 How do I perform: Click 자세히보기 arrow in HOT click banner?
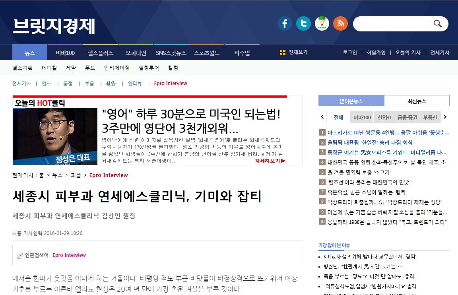click(x=270, y=161)
